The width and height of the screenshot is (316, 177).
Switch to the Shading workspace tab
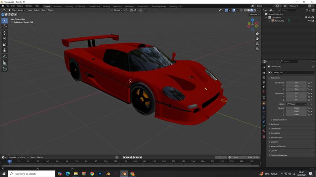point(106,6)
